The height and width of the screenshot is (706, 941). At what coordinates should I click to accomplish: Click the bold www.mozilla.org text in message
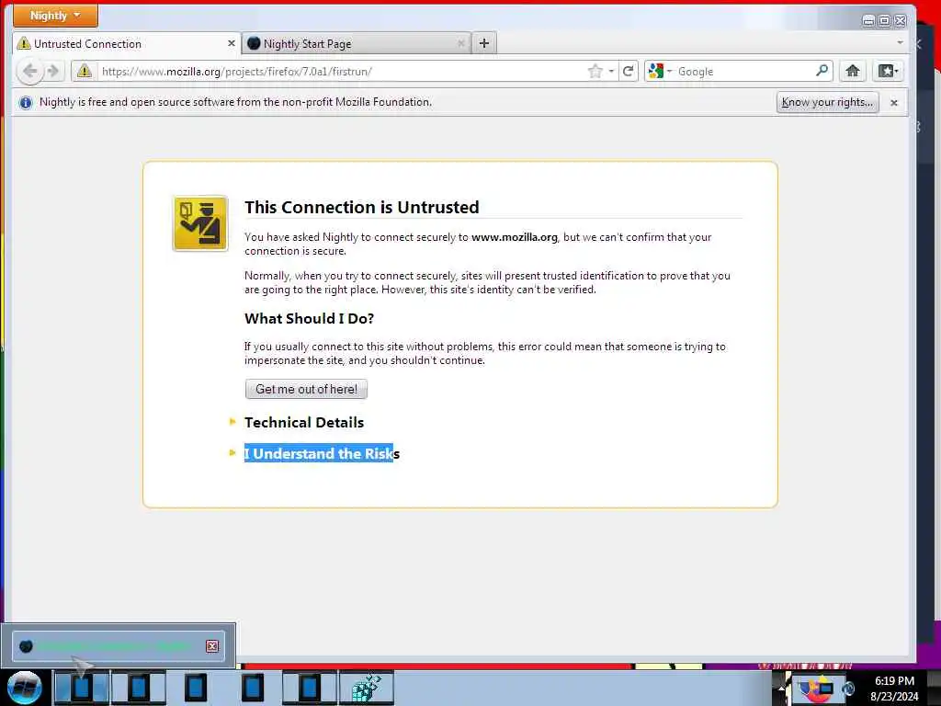515,237
